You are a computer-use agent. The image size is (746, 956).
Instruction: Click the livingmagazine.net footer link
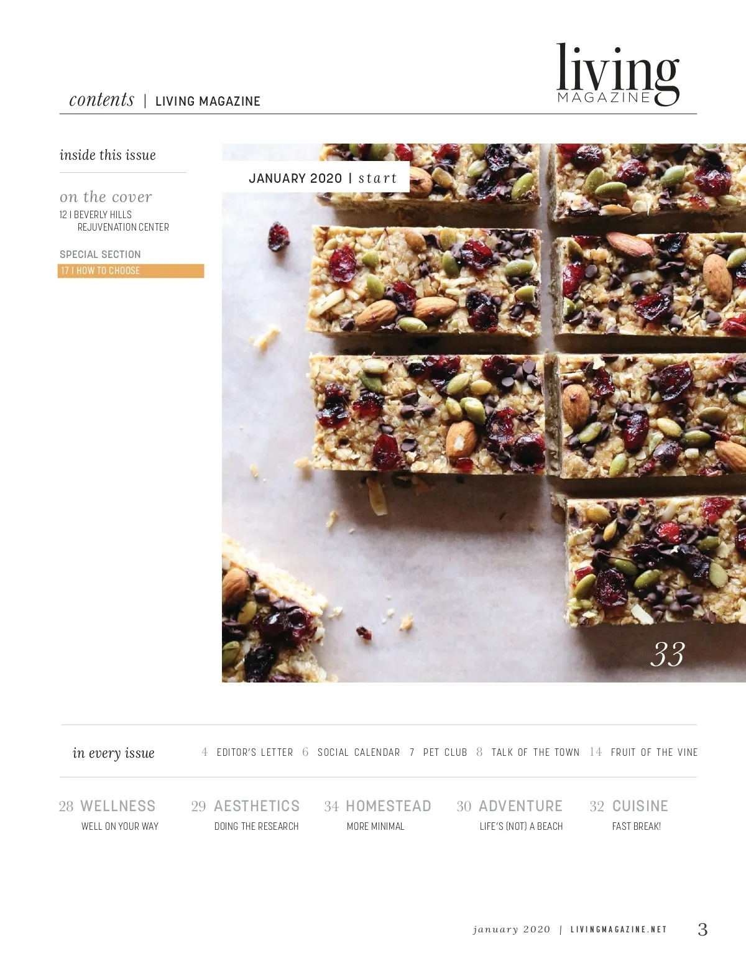coord(619,929)
